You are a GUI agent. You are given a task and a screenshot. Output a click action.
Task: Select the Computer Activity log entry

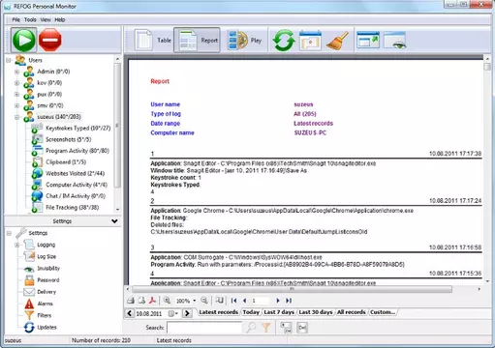(77, 185)
